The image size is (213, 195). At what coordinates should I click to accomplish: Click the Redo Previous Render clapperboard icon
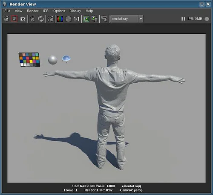6,19
